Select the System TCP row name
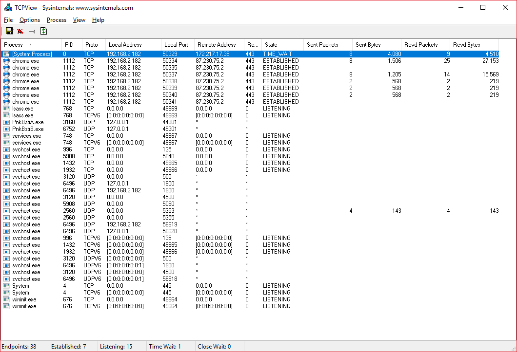517x352 pixels. pyautogui.click(x=20, y=286)
